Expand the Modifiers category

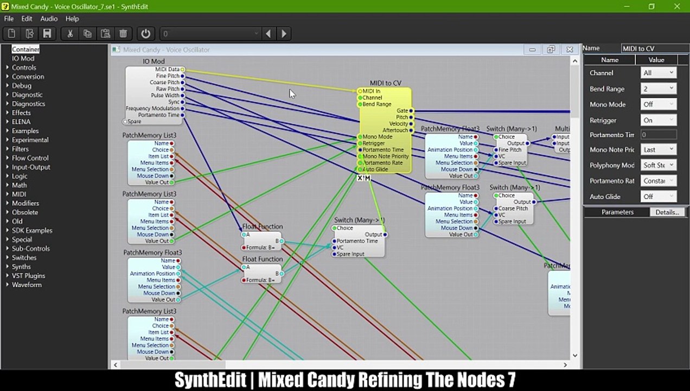coord(8,203)
